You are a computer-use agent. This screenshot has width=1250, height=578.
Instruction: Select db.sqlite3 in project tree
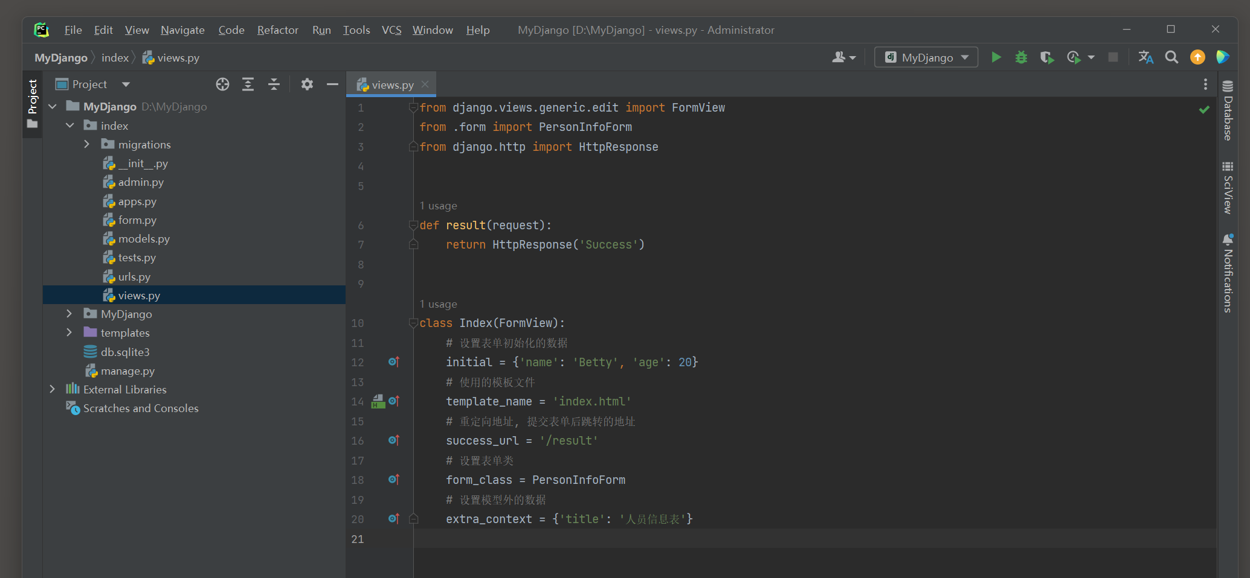coord(125,352)
